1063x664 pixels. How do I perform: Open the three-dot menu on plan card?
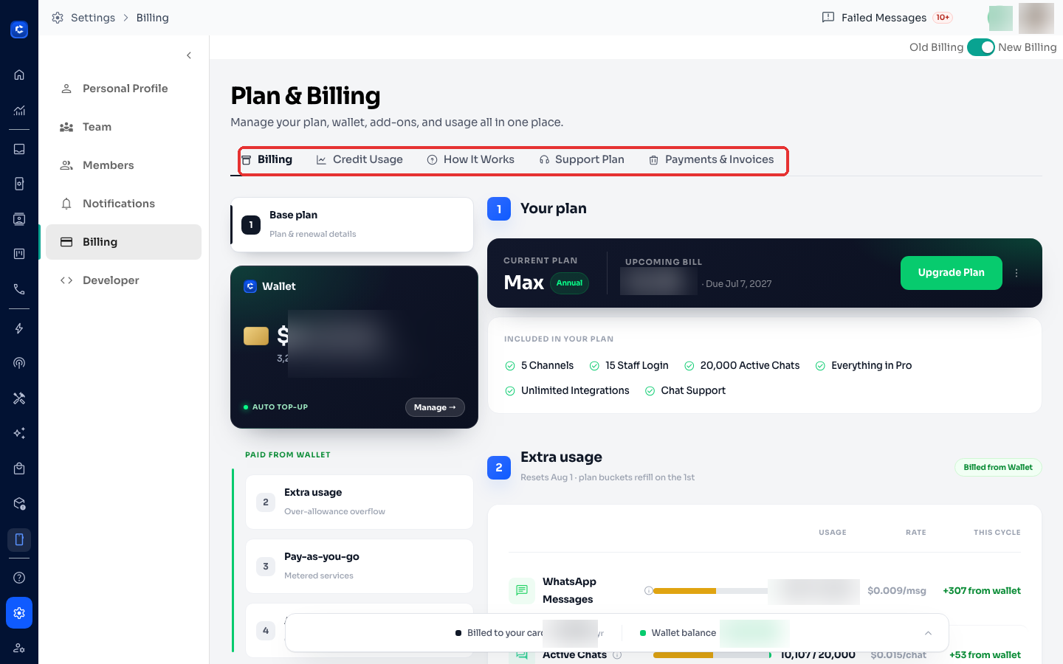tap(1016, 273)
